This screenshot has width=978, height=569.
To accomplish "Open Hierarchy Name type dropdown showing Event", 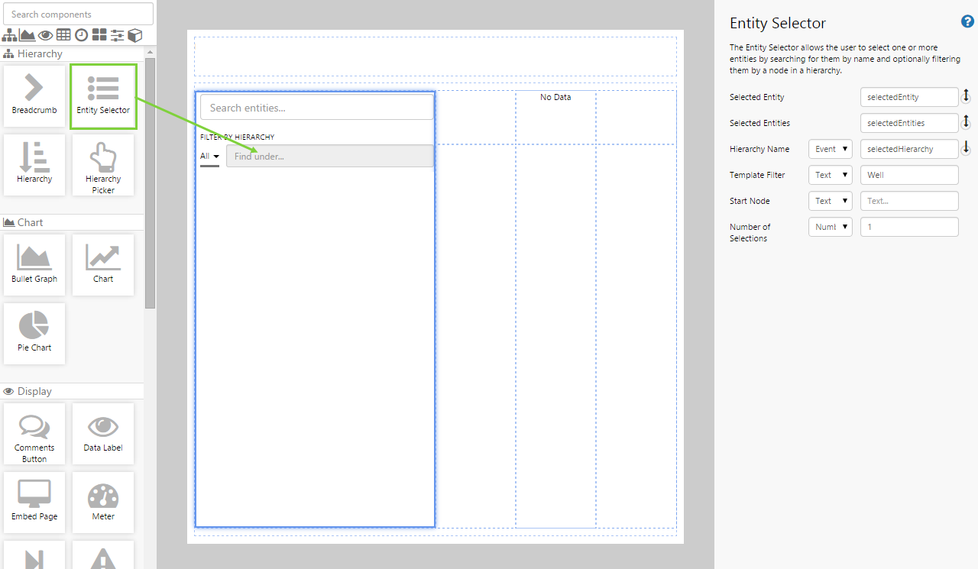I will (x=831, y=149).
